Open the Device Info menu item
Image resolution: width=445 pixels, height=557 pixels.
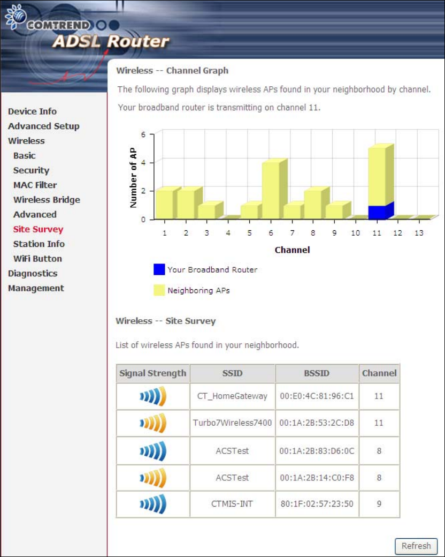(x=32, y=111)
